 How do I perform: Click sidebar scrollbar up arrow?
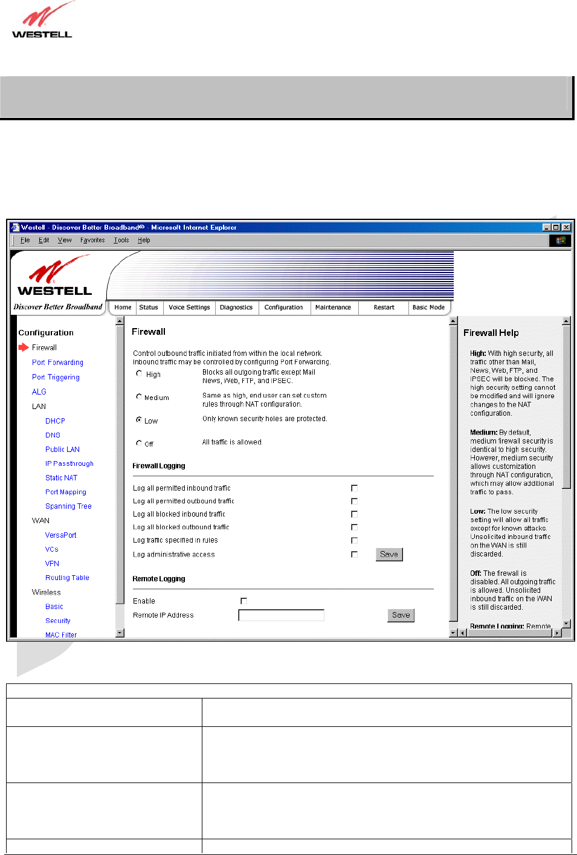pos(120,321)
